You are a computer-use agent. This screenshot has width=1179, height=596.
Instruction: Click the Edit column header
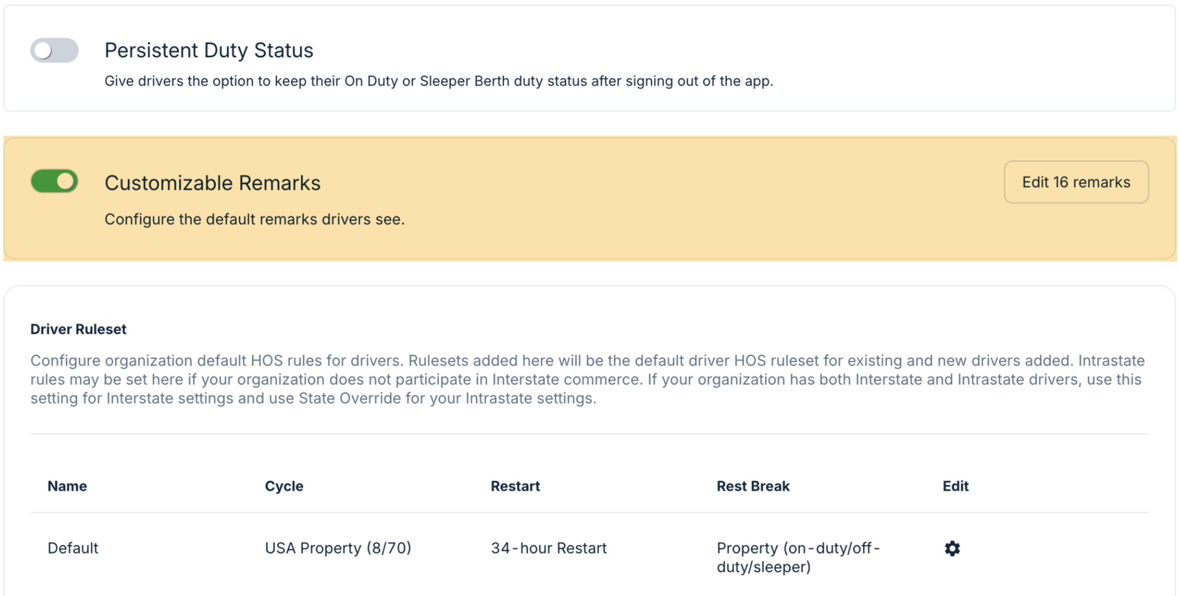pyautogui.click(x=955, y=486)
